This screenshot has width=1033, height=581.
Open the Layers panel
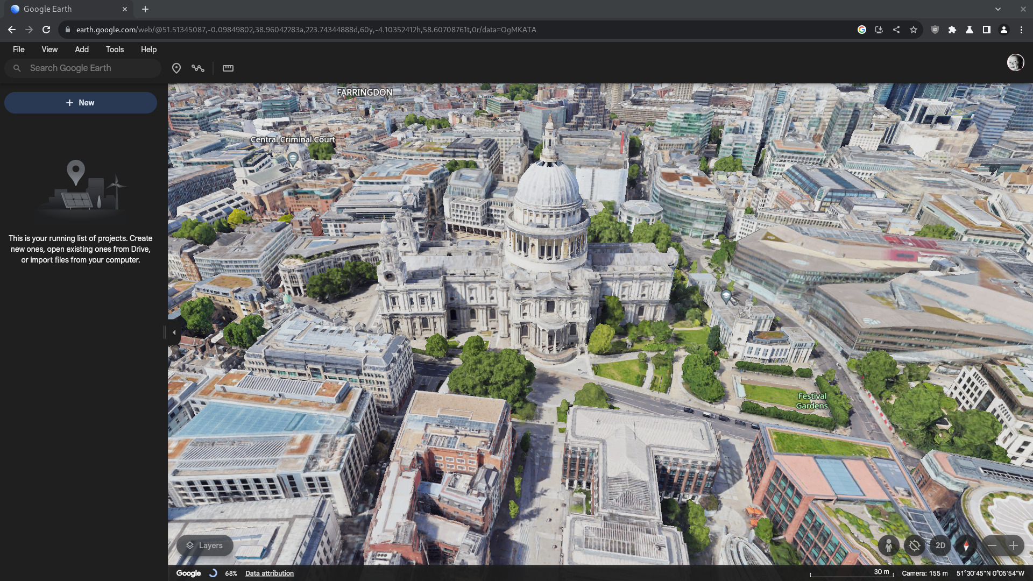(x=205, y=545)
